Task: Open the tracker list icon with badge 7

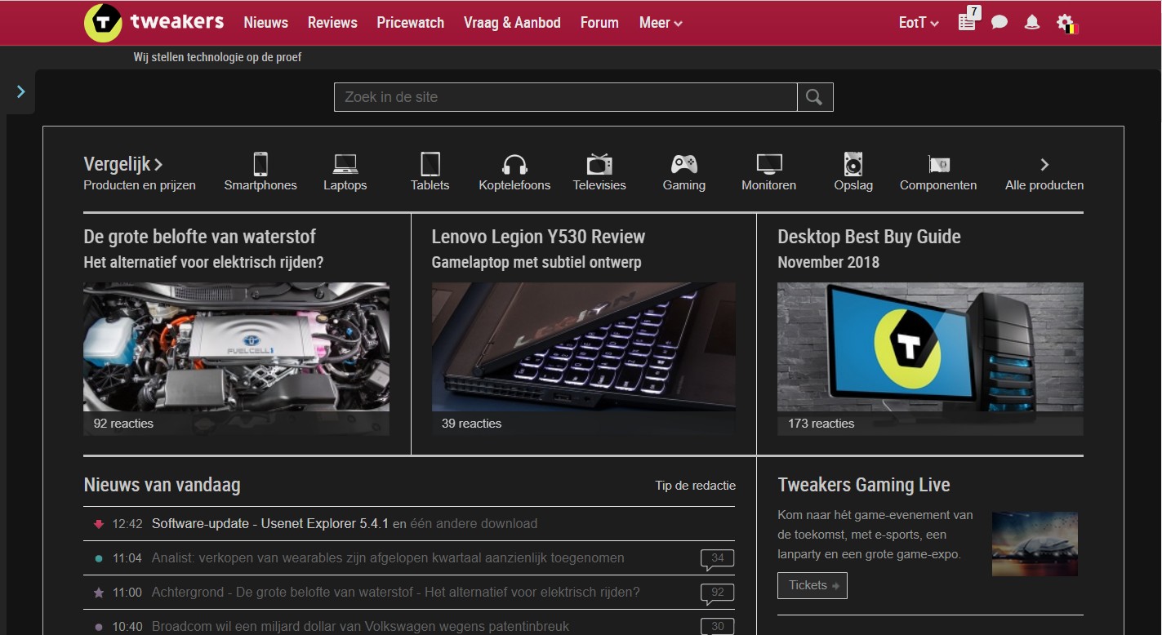Action: [x=967, y=22]
